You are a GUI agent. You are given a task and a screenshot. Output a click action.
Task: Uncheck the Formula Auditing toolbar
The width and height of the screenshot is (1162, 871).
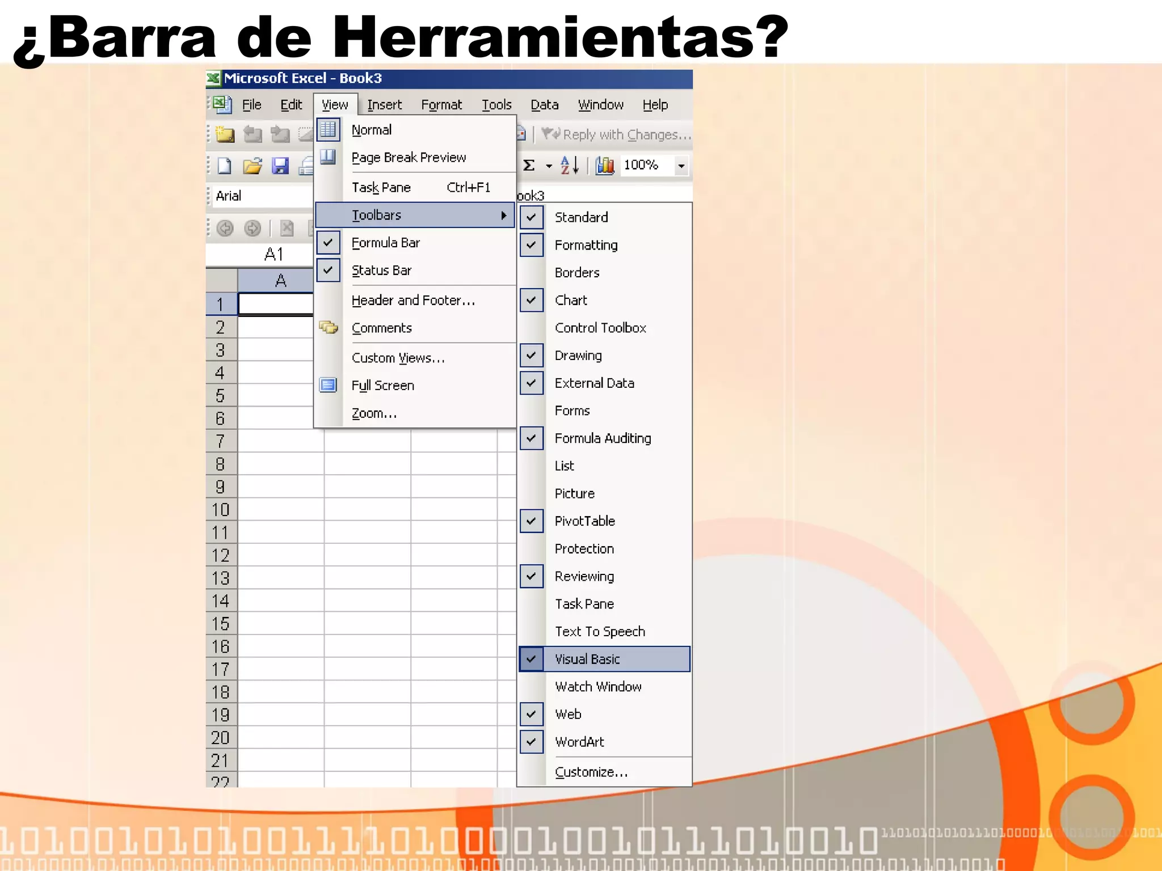532,438
